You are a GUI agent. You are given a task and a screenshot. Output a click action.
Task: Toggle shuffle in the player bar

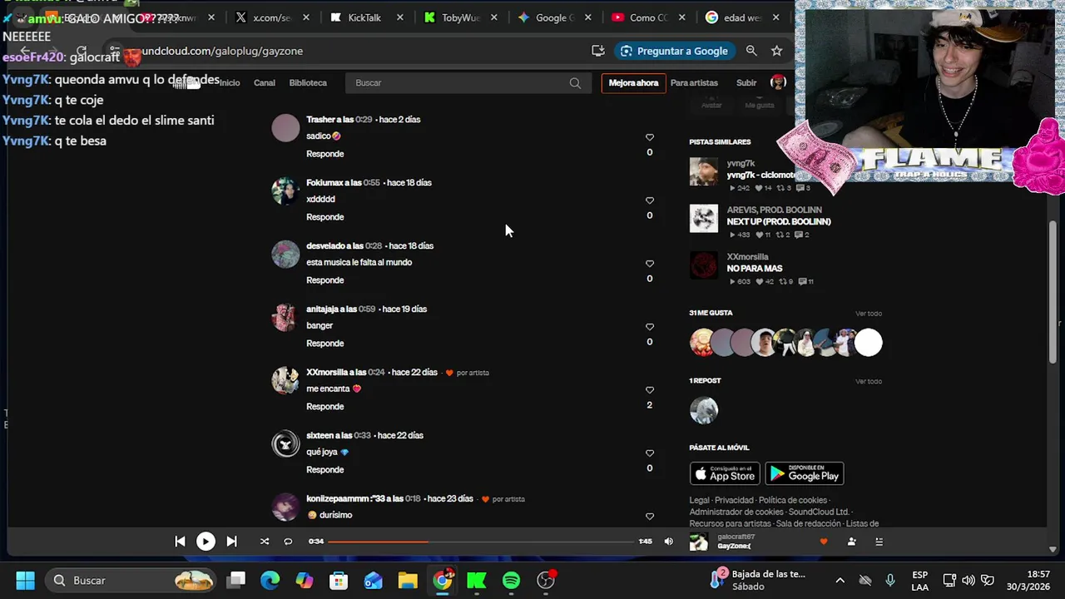(x=265, y=542)
